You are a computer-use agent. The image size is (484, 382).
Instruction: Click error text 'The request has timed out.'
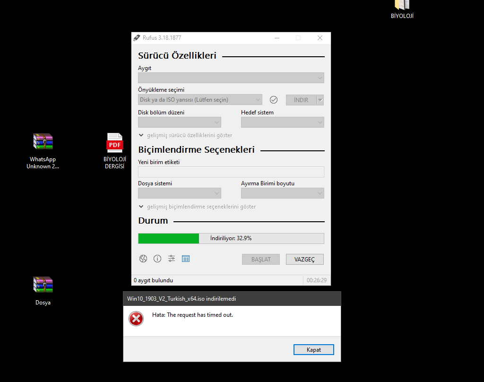(x=200, y=315)
